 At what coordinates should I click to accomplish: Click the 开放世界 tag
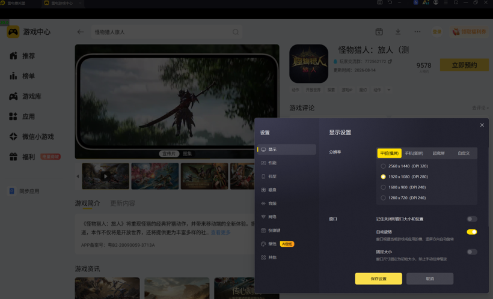click(313, 90)
